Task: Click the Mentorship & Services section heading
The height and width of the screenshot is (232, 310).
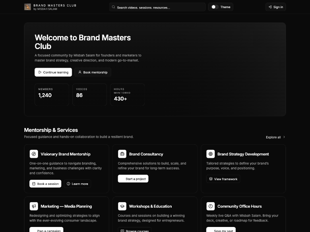Action: tap(51, 130)
